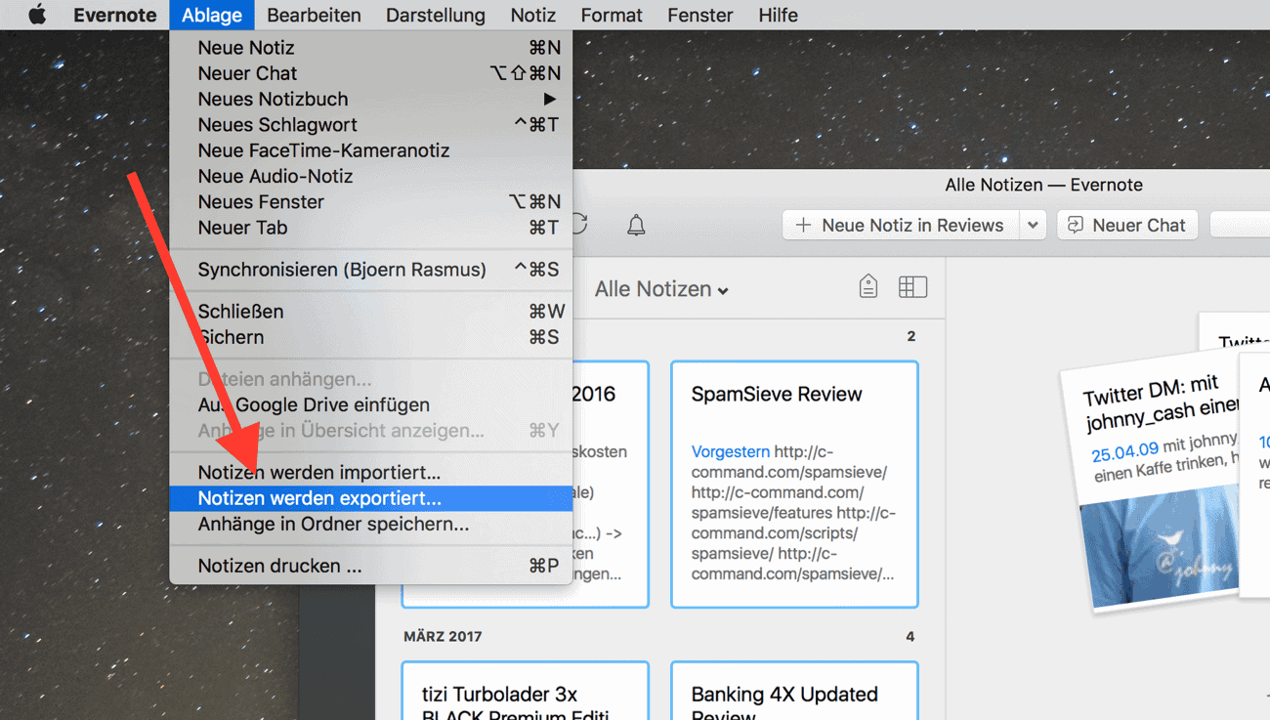This screenshot has height=720, width=1270.
Task: Open the Evernote application menu
Action: [114, 15]
